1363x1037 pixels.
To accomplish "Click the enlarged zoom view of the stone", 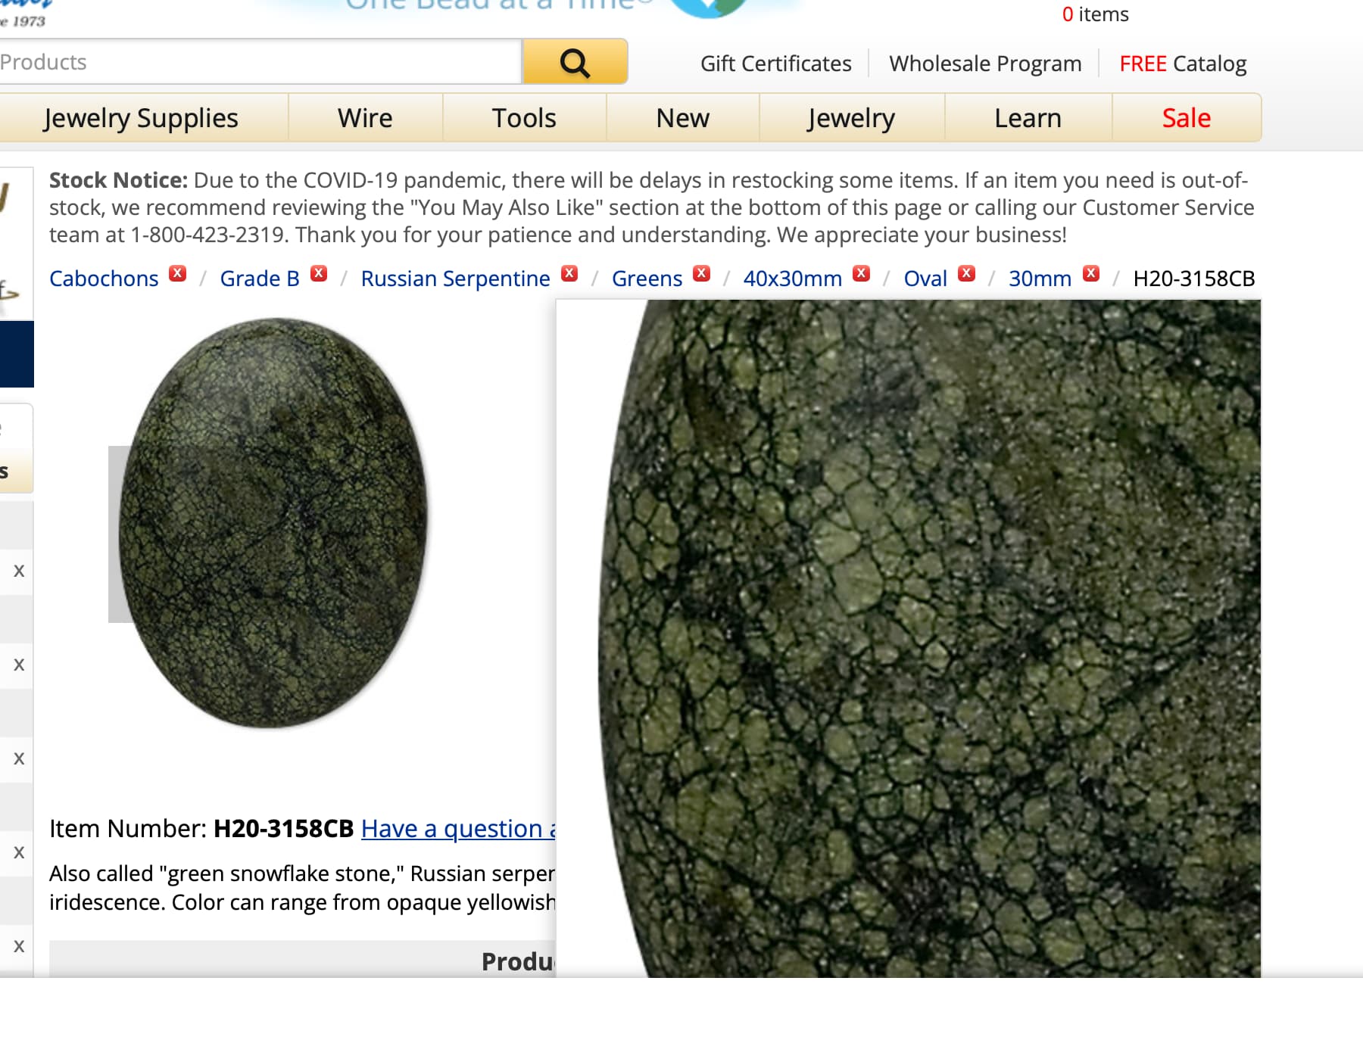I will point(909,638).
